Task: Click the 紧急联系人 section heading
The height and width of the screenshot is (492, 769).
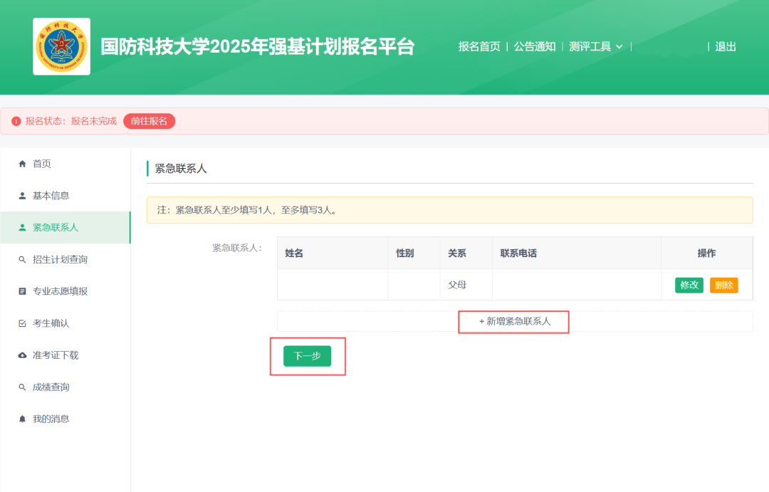Action: click(x=181, y=169)
